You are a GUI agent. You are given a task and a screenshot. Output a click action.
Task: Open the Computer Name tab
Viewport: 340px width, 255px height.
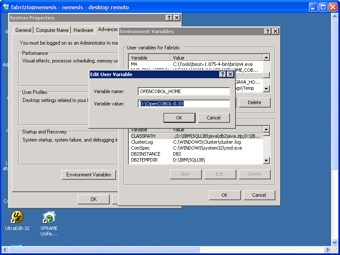pyautogui.click(x=52, y=30)
